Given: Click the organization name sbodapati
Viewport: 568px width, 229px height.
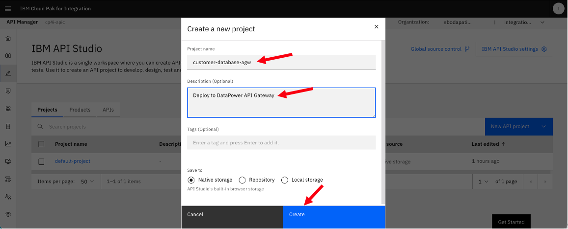Looking at the screenshot, I should coord(458,23).
